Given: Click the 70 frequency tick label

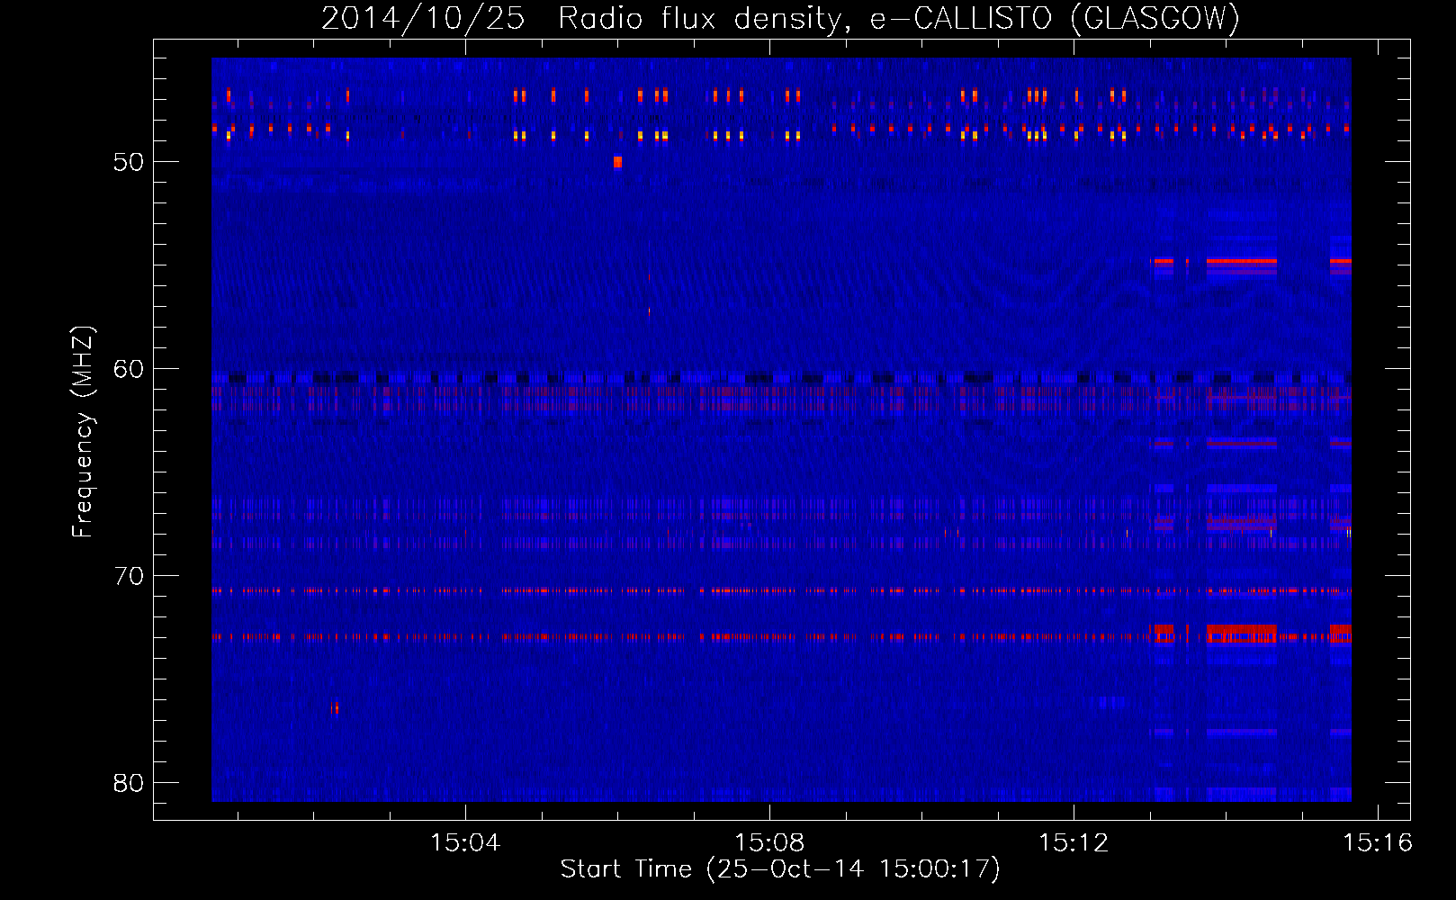Looking at the screenshot, I should click(x=129, y=576).
